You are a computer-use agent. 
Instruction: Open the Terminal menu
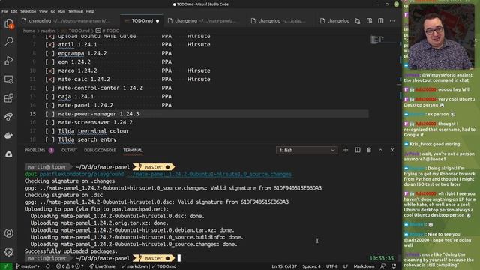point(76,11)
